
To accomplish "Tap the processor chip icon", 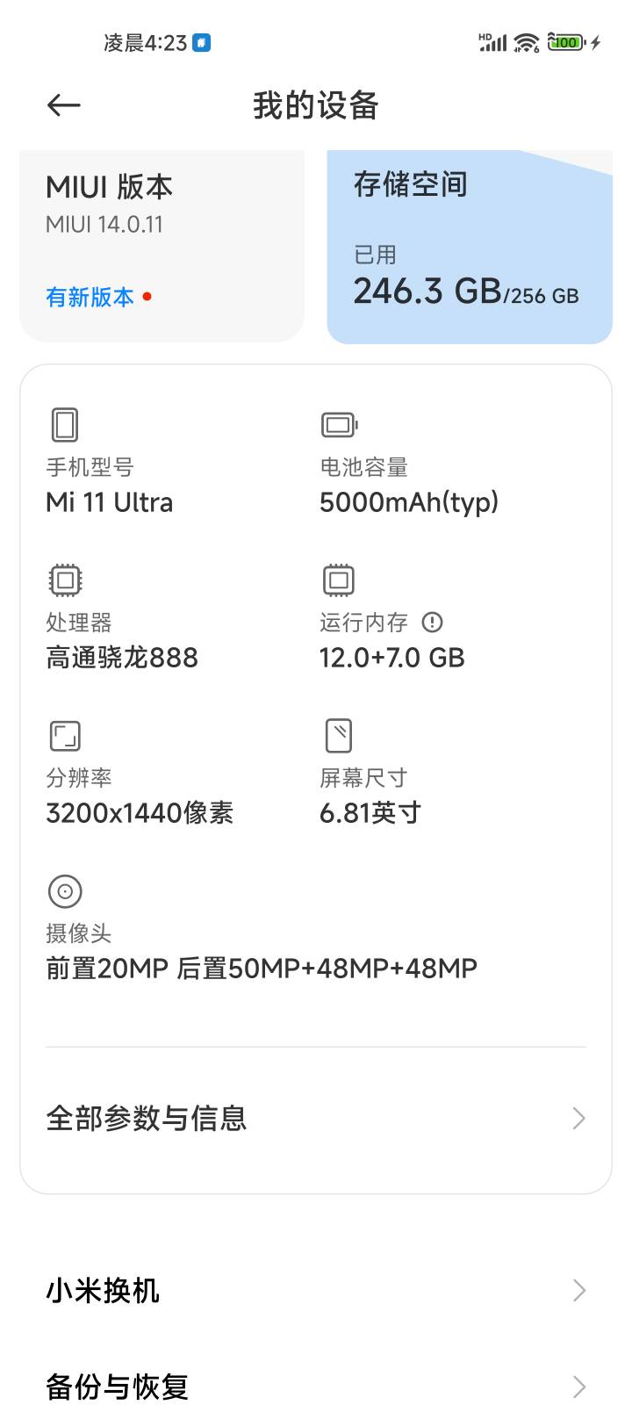I will pyautogui.click(x=65, y=580).
